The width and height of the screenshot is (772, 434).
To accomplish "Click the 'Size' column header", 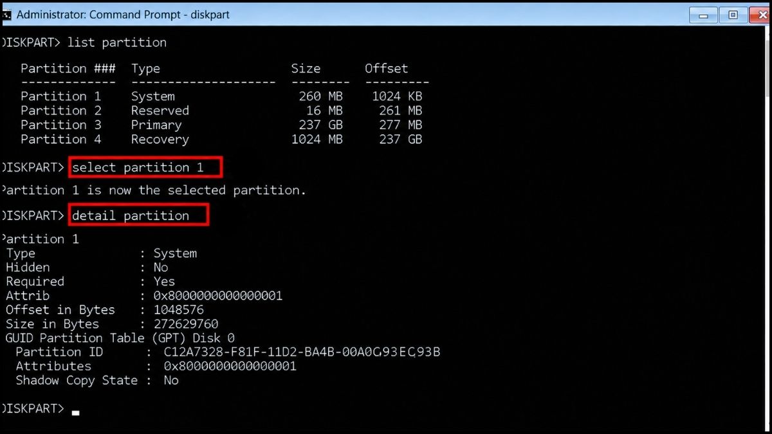I will [x=306, y=68].
